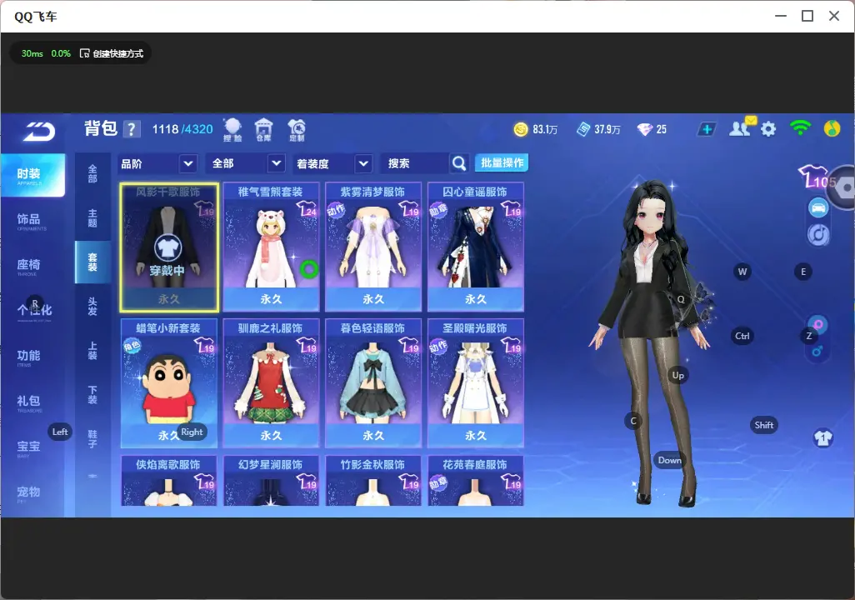Select the 幻梦星澜服饰 outfit card
Screen dimensions: 855x600
tap(271, 481)
